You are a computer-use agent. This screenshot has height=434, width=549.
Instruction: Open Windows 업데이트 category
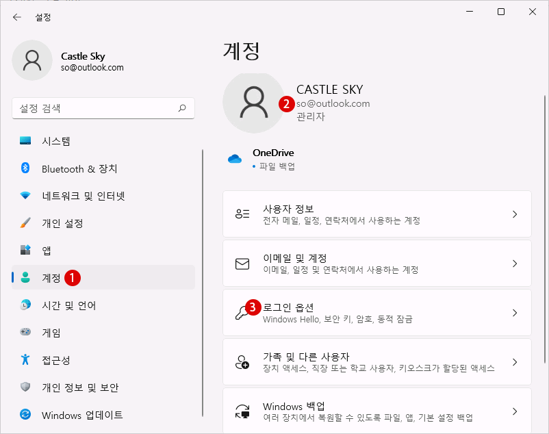[x=103, y=415]
